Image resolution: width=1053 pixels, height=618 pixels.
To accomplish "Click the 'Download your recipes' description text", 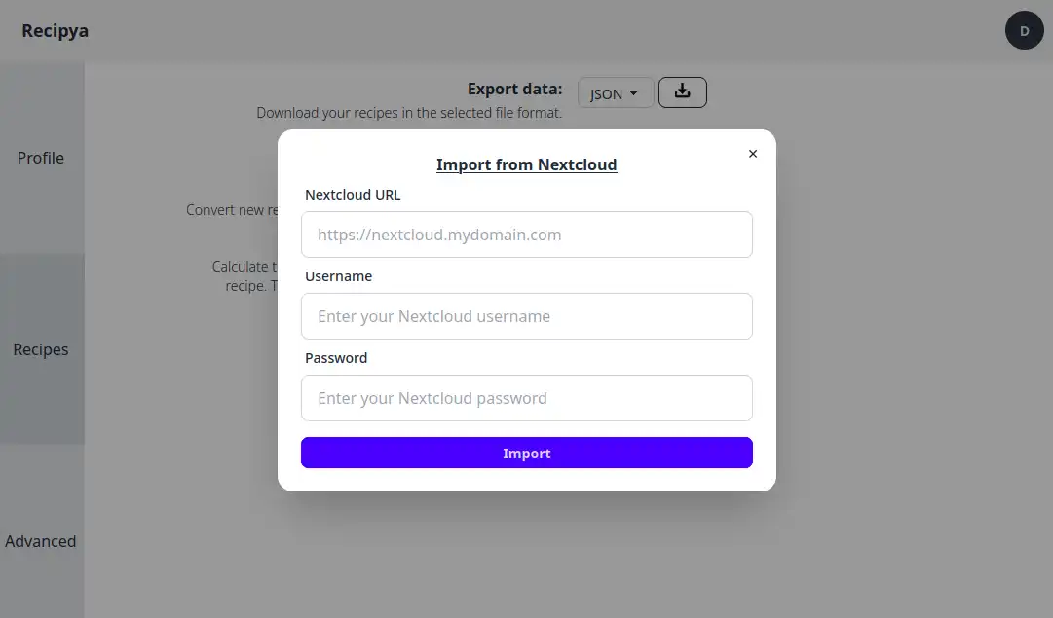I will click(x=409, y=113).
